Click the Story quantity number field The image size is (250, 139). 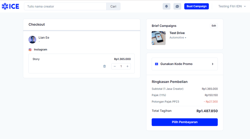point(121,66)
